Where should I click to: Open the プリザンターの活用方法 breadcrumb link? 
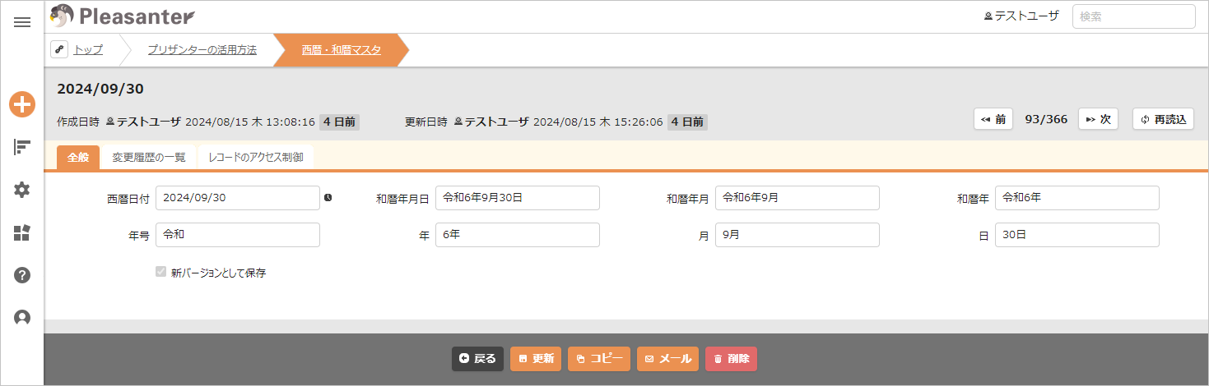click(202, 50)
